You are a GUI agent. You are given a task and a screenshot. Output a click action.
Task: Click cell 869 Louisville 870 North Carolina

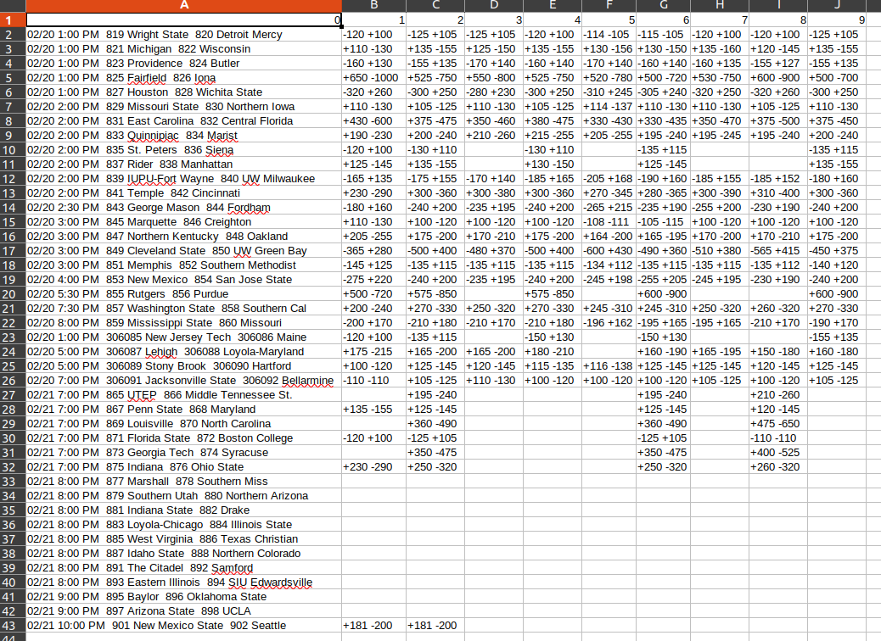183,424
